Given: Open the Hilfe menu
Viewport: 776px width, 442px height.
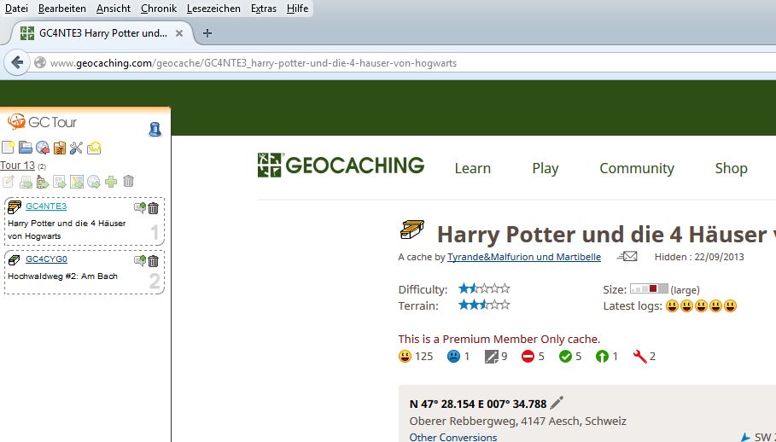Looking at the screenshot, I should 297,9.
